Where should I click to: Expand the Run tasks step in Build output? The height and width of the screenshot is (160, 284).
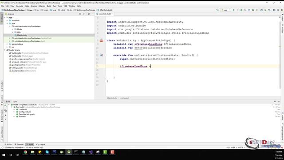pos(14,116)
